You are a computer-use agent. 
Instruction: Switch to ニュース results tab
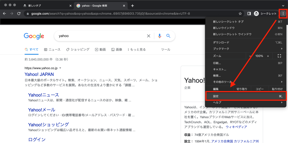52,49
